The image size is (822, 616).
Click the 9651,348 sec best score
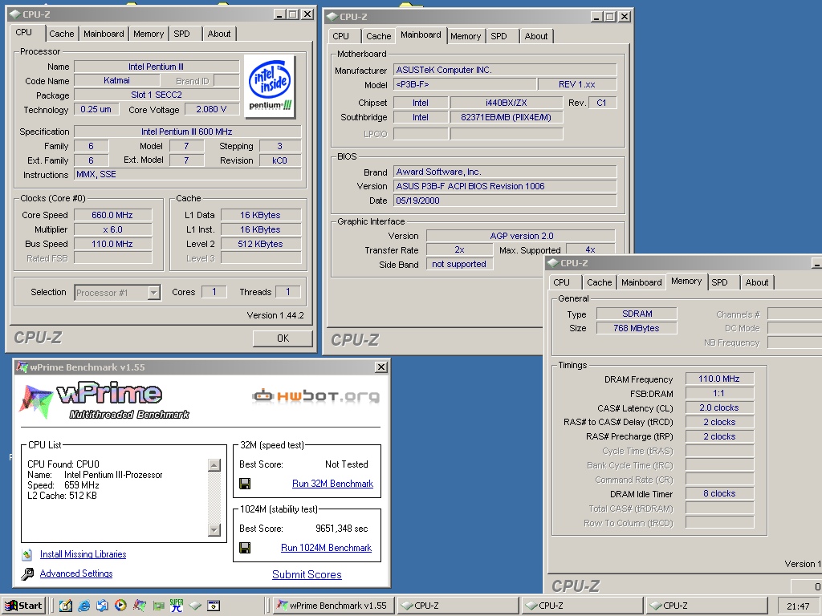342,529
